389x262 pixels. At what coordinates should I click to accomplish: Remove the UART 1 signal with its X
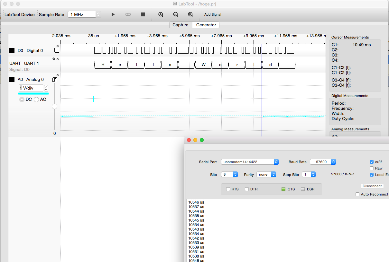click(x=58, y=59)
